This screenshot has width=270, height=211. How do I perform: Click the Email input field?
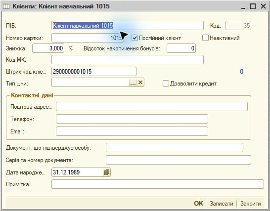click(132, 131)
